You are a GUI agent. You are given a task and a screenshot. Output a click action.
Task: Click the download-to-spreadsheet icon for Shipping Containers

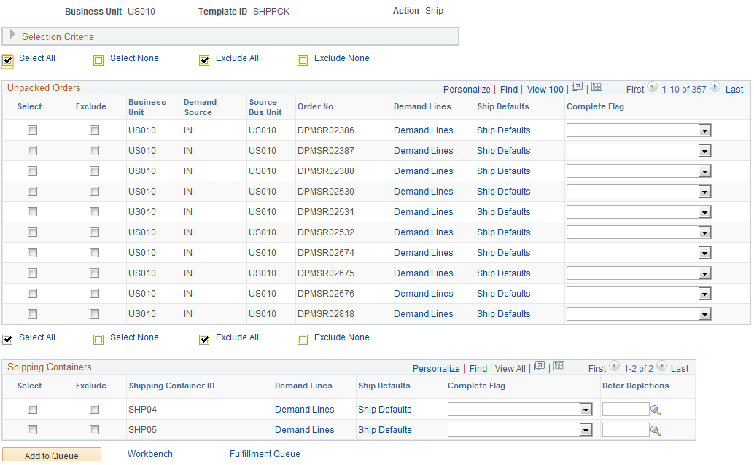559,367
